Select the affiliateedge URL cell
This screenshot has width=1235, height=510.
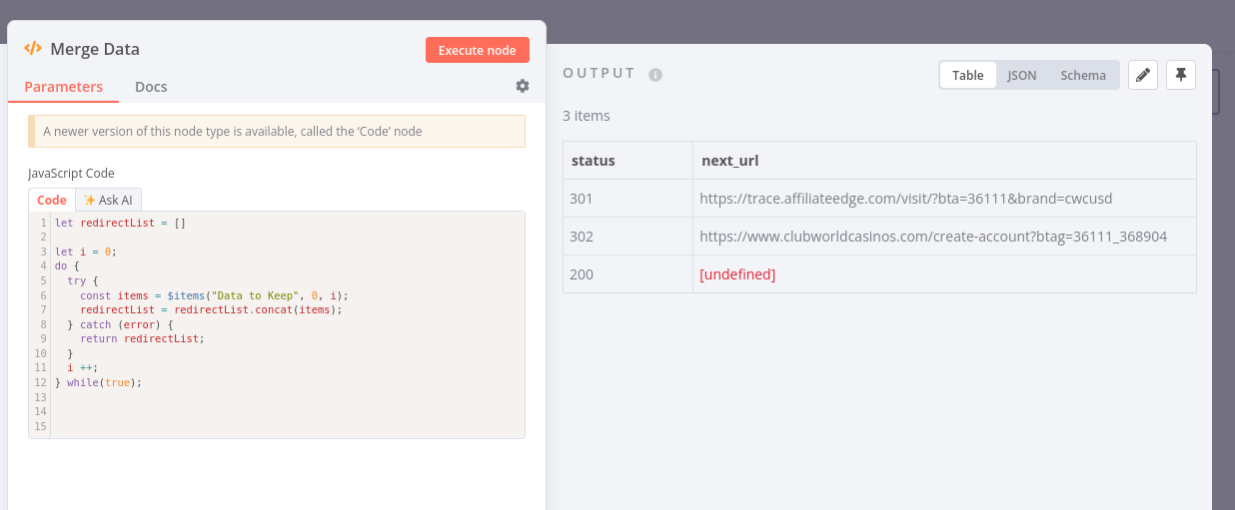[905, 199]
